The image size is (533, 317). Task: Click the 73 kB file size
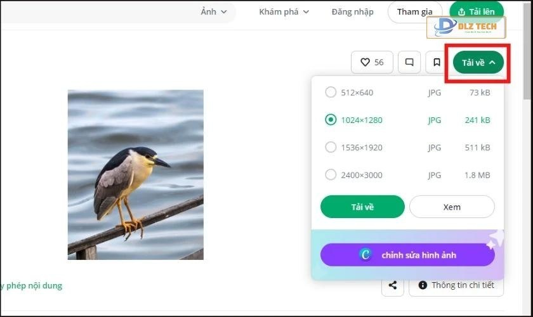coord(480,93)
